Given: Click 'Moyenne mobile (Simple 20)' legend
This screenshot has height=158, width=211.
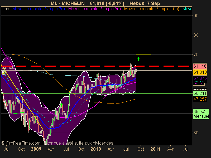Looking at the screenshot, I should tap(39, 9).
